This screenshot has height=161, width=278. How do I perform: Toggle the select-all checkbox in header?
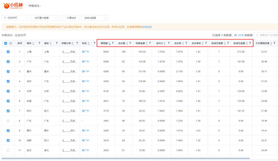pos(5,43)
